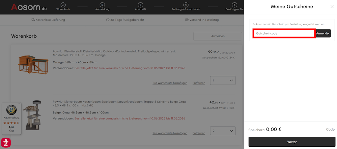Select the Warenkorb checkout step label
337x149 pixels.
63,9
